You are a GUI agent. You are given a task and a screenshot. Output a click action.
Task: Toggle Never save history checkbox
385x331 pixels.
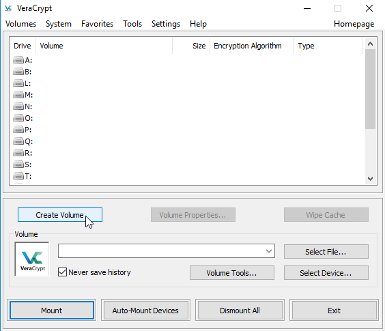pos(62,272)
